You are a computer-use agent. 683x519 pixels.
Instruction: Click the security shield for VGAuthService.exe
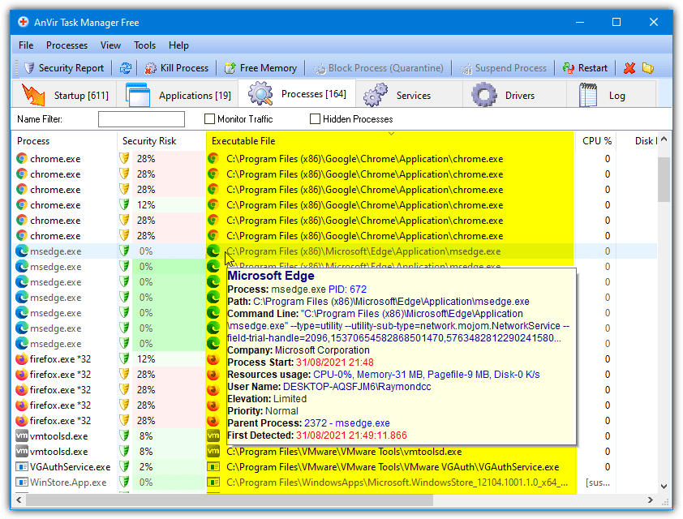click(125, 467)
